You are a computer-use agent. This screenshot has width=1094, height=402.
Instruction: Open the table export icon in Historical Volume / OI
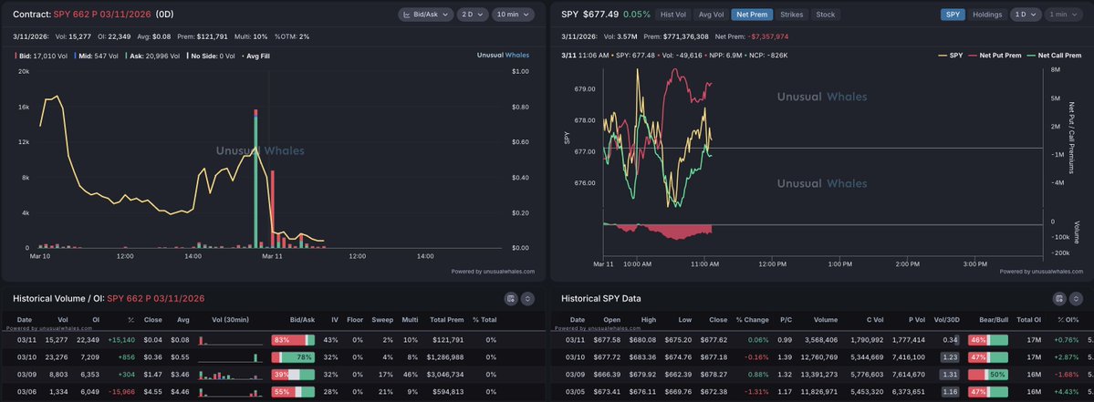[x=512, y=298]
